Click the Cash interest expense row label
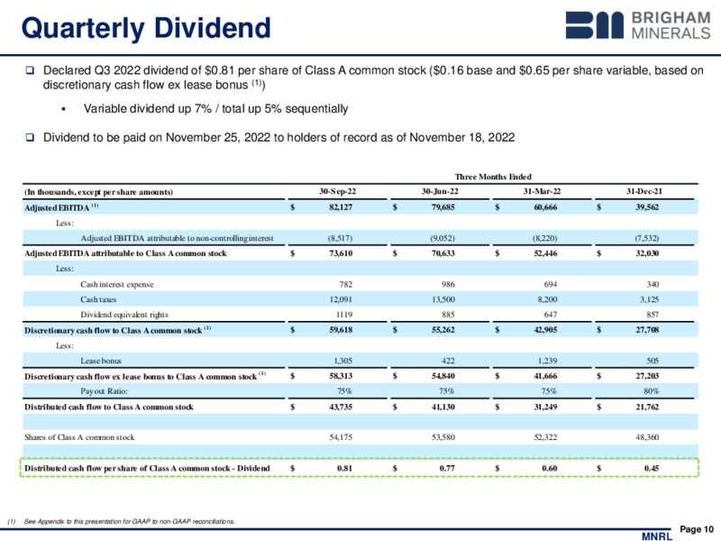This screenshot has height=541, width=721. (x=117, y=284)
